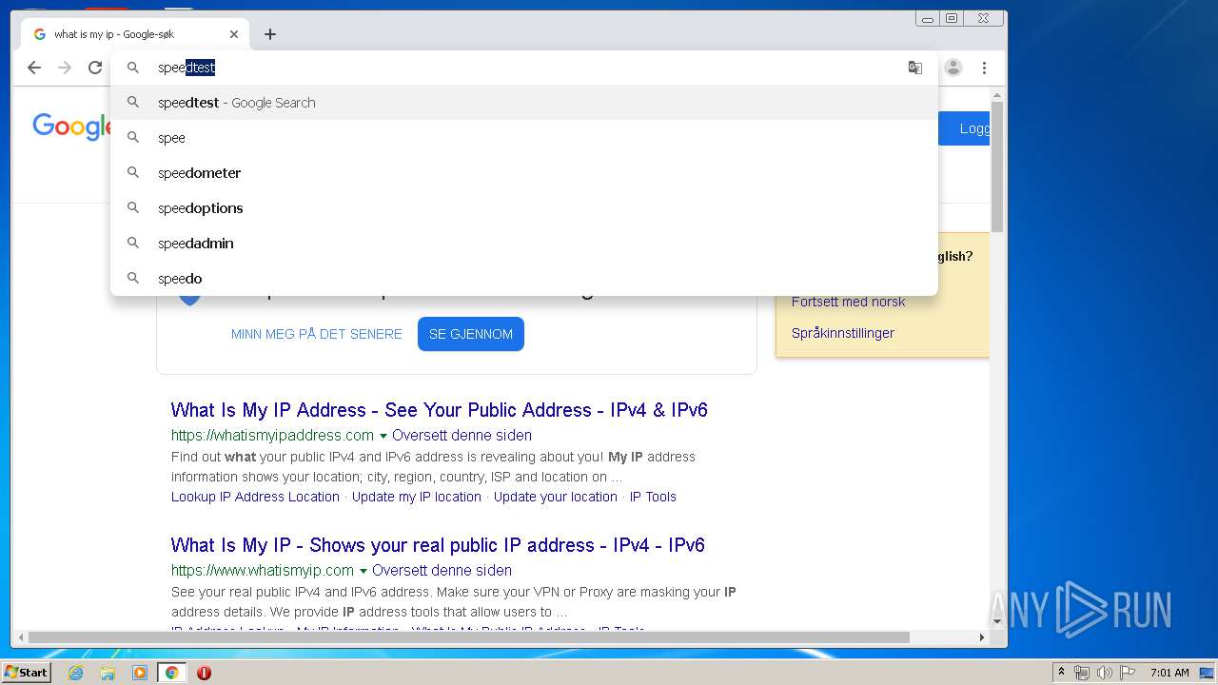
Task: Click 'Oversett denne siden' for whatismyip.com
Action: pos(442,571)
